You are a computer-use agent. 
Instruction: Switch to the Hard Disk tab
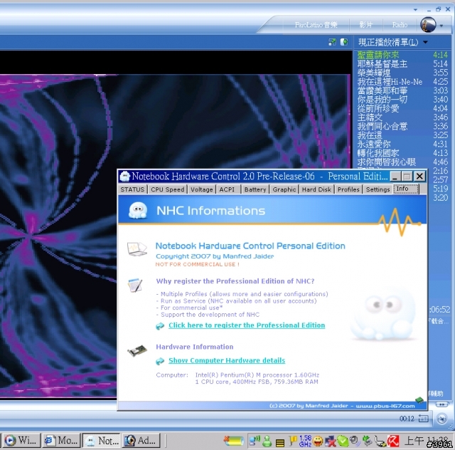(316, 189)
